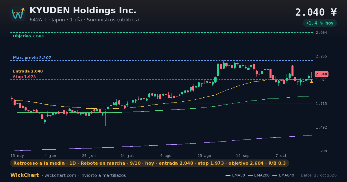This screenshot has height=182, width=347.
Task: Click the 1.715 price axis value
Action: tap(322, 103)
